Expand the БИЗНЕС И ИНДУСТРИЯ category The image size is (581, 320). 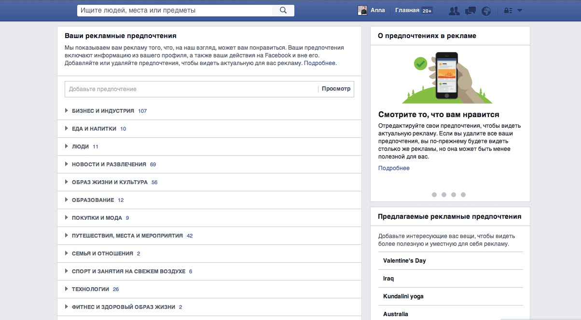pos(209,111)
